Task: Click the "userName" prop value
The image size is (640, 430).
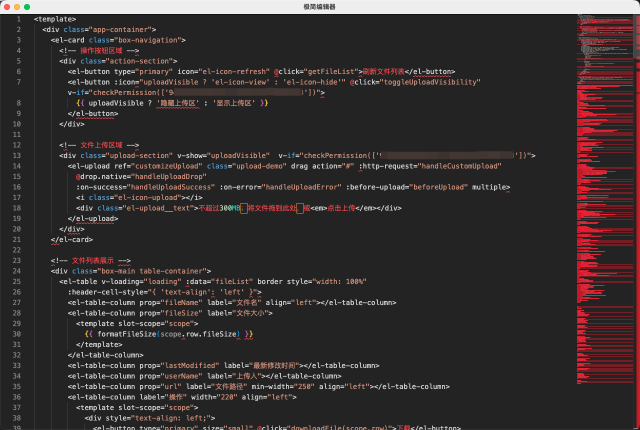Action: click(x=181, y=376)
